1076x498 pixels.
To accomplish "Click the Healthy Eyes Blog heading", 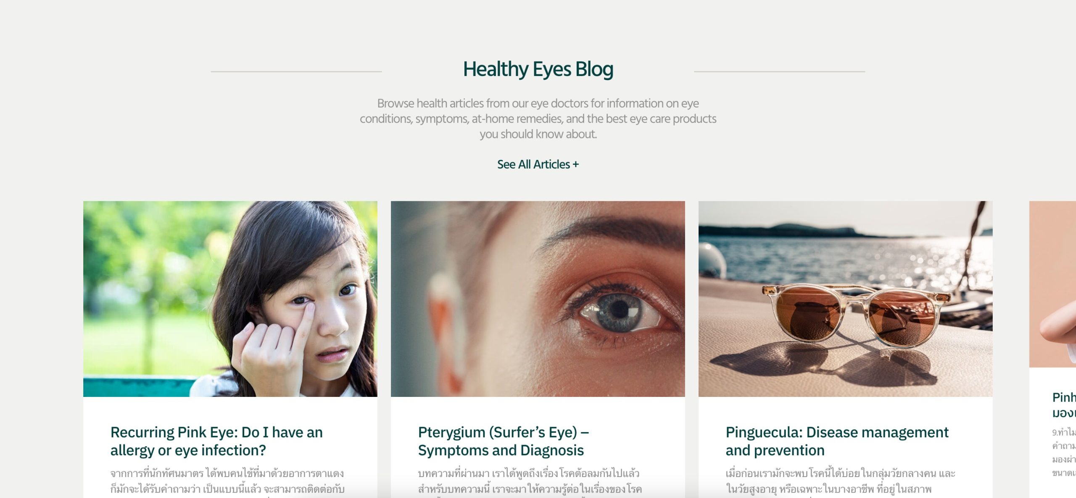I will pyautogui.click(x=538, y=69).
